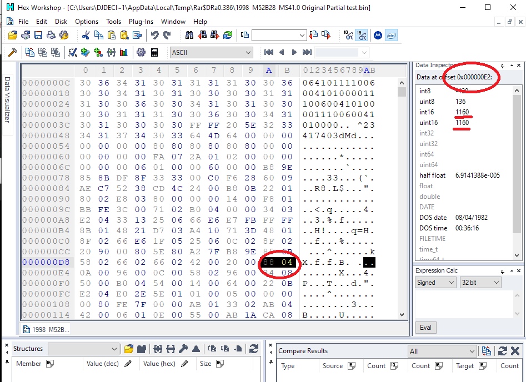
Task: Pin the Expression Calc panel
Action: pos(503,270)
